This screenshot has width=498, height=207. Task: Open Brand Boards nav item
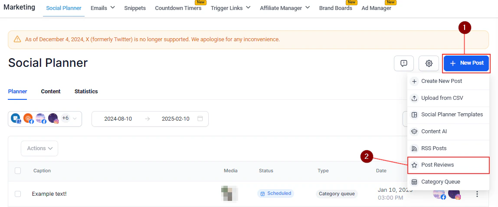(x=336, y=8)
